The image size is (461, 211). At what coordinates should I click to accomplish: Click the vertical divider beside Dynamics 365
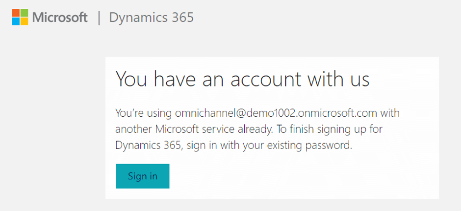click(x=99, y=18)
